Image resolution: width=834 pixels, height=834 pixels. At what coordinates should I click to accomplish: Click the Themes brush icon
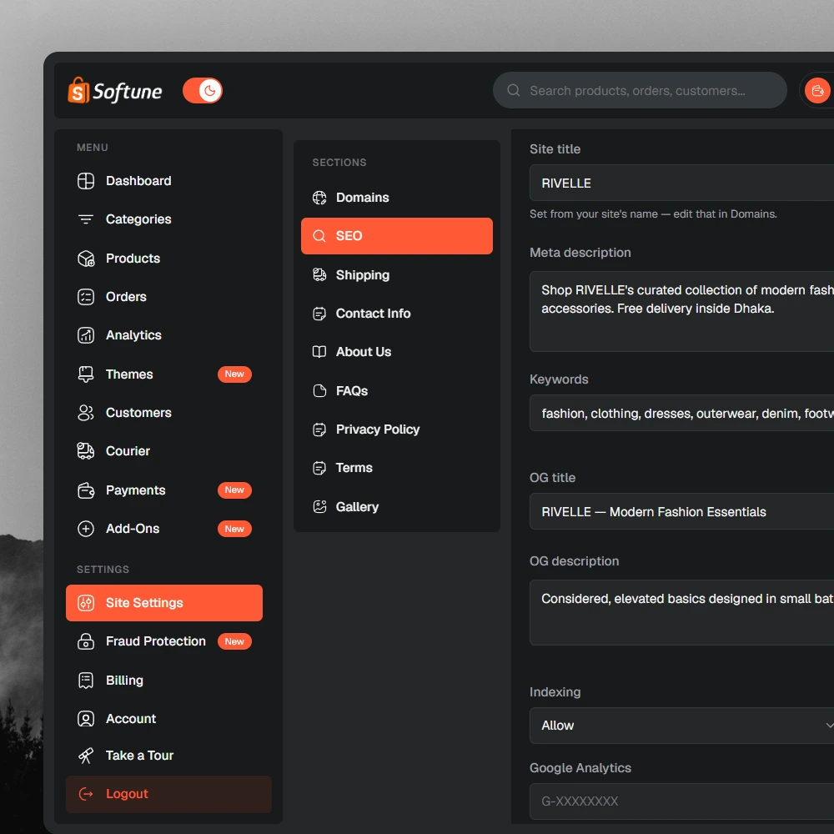pyautogui.click(x=86, y=374)
